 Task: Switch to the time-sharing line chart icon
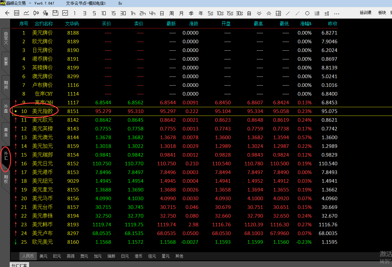click(26, 13)
